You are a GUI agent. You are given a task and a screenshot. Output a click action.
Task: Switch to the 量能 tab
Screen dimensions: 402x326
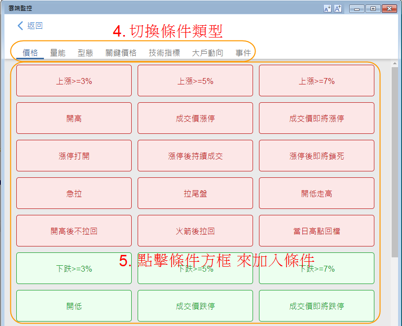(x=58, y=53)
